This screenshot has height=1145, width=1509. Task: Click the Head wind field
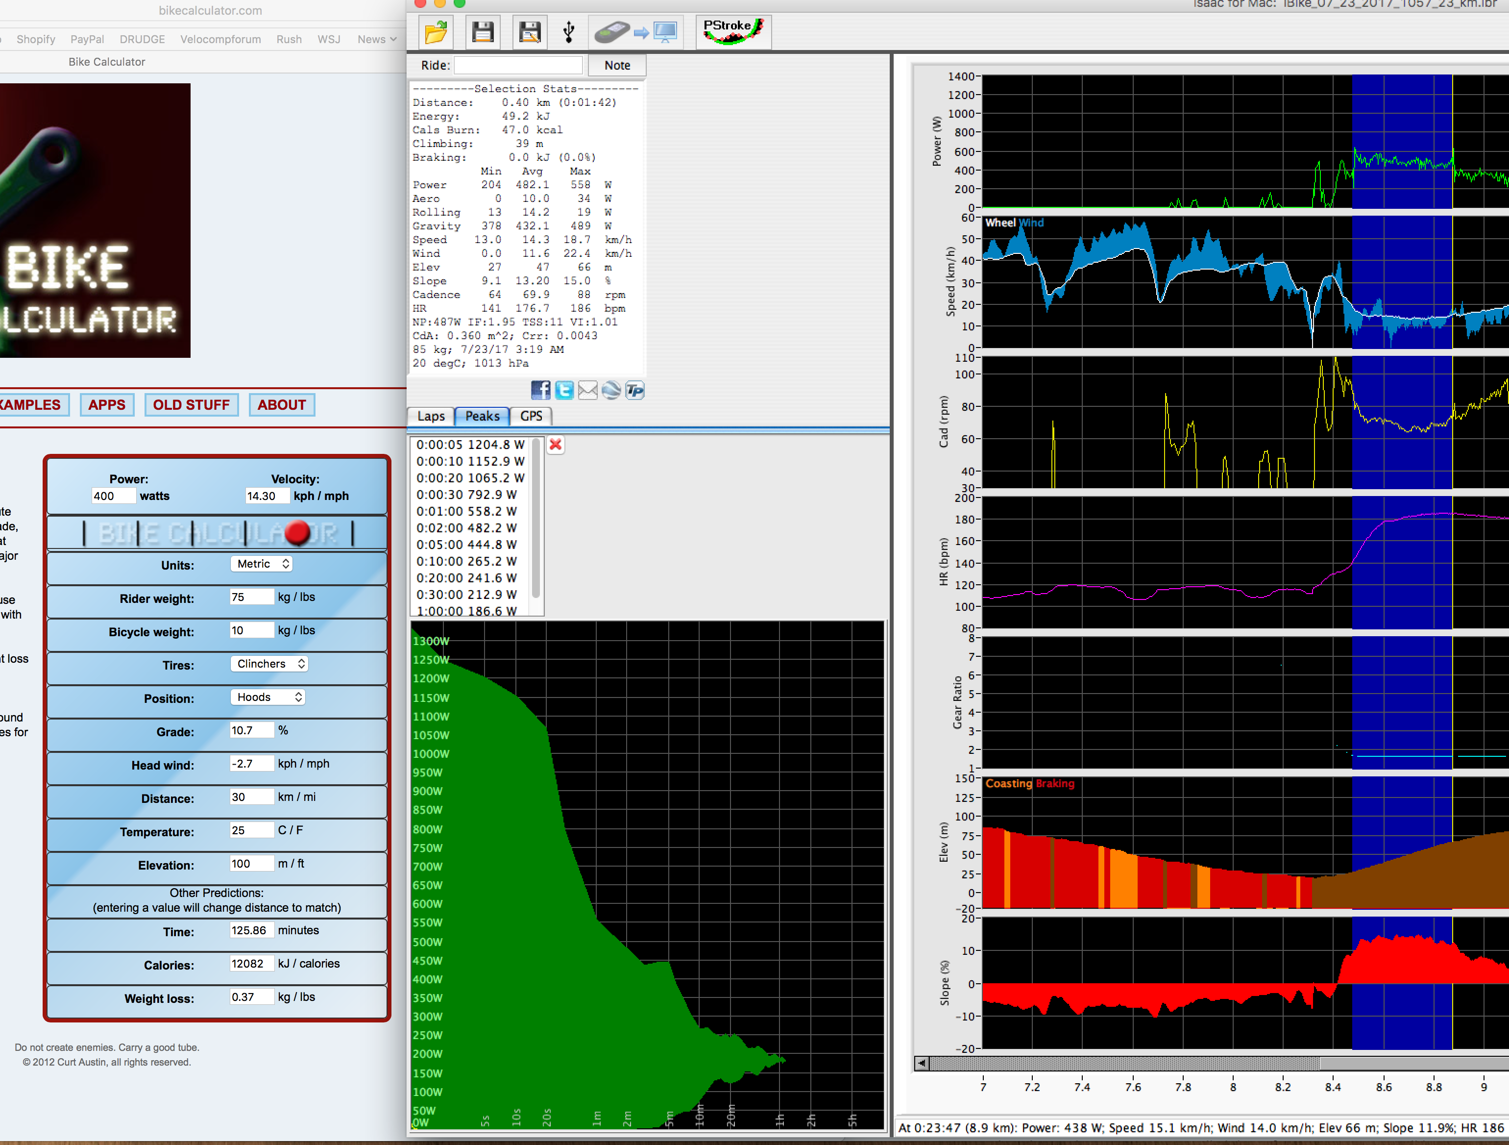coord(252,764)
